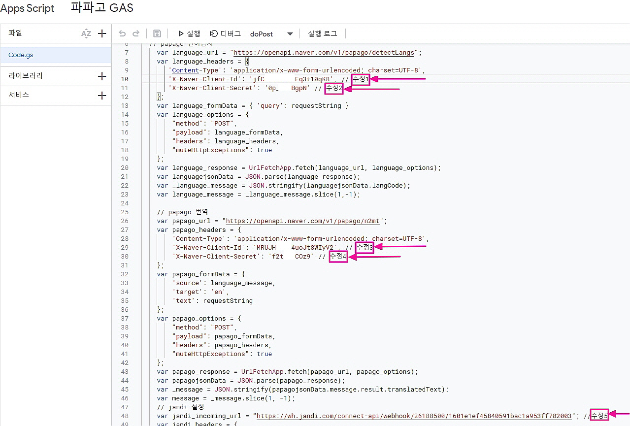Open the 실행 로그 execution log
Viewport: 630px width, 426px height.
click(322, 33)
